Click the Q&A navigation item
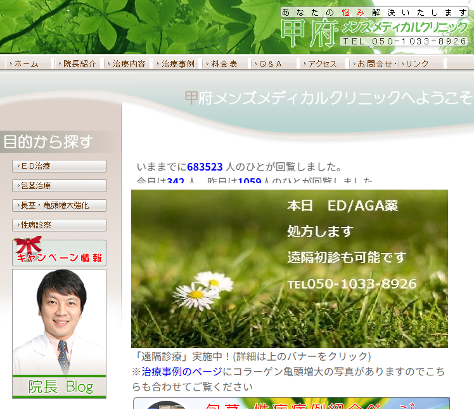 [x=274, y=64]
